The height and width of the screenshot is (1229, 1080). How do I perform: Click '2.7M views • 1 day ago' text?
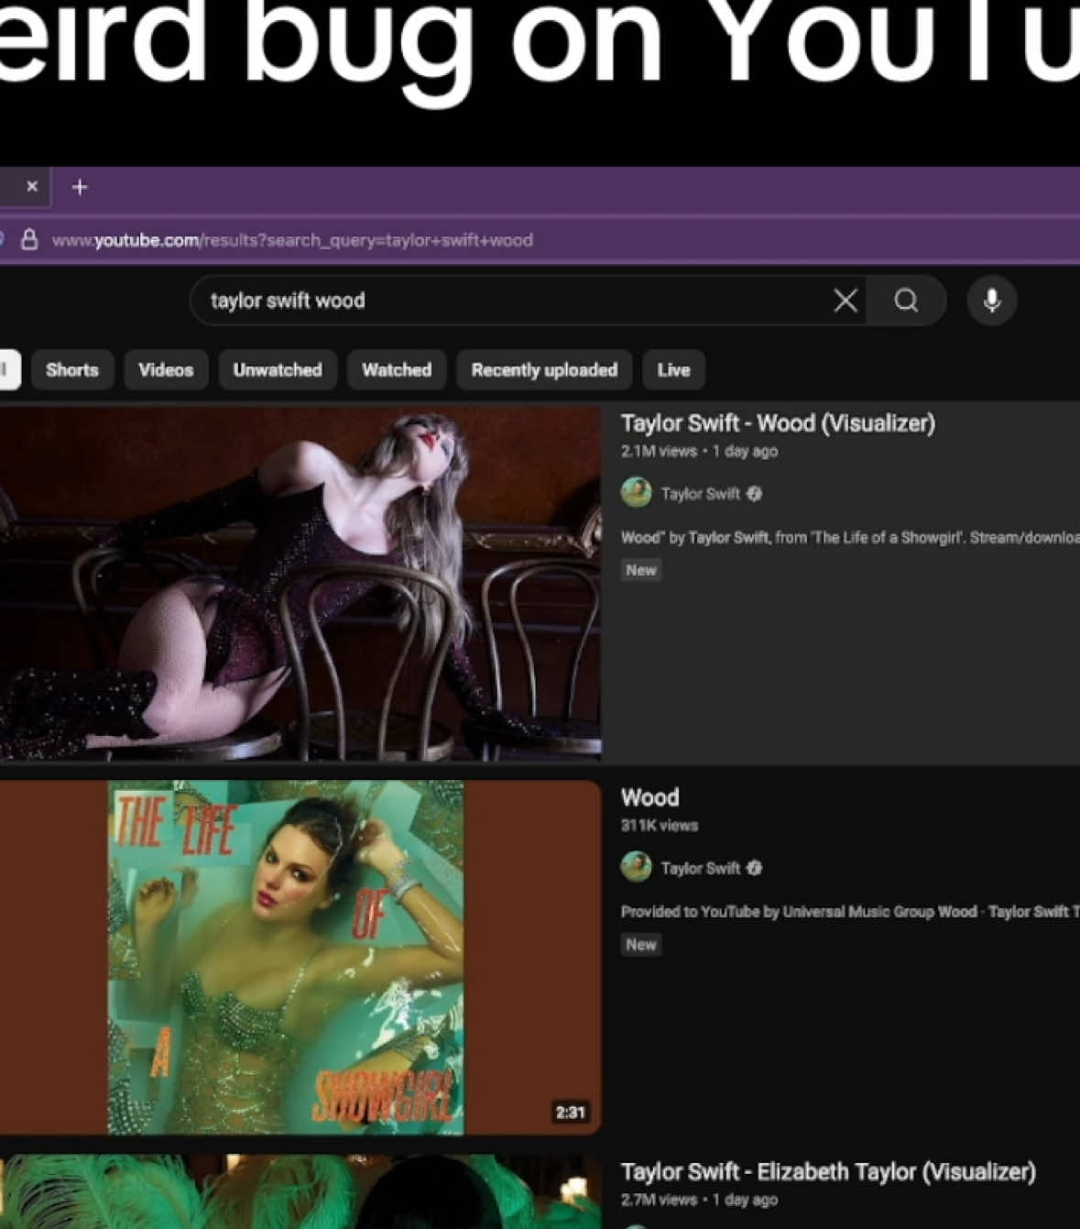(699, 1200)
